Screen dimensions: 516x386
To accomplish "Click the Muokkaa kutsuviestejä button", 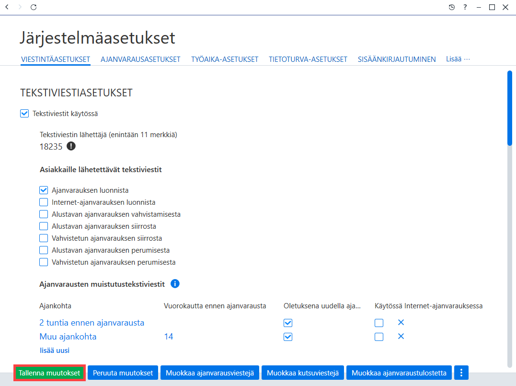I will 303,373.
